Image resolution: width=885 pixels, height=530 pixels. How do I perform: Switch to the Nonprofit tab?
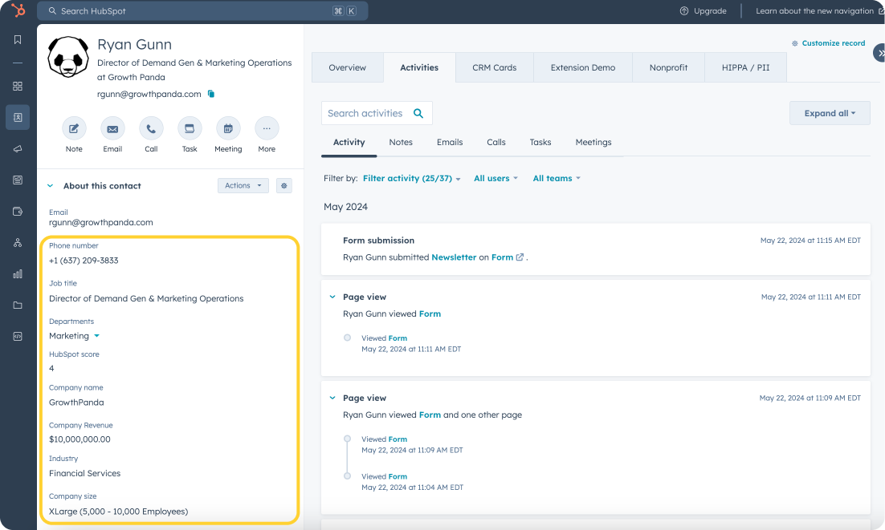pos(667,67)
